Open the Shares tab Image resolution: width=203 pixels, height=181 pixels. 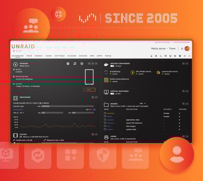coord(39,56)
